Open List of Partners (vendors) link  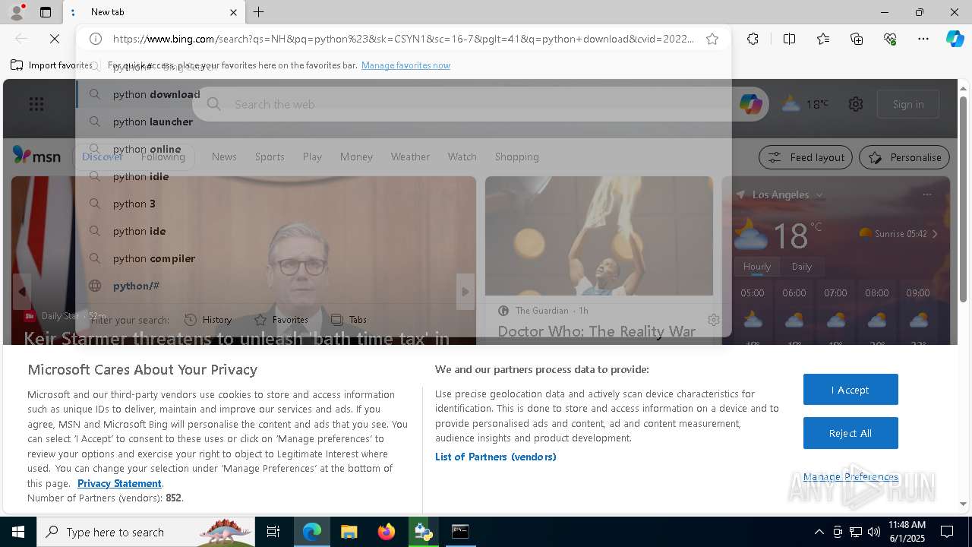[496, 457]
